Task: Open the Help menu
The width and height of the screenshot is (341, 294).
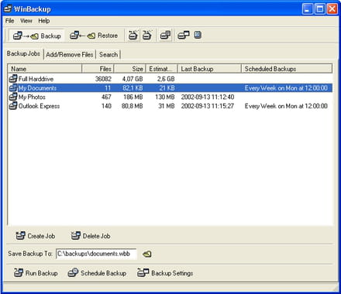Action: pyautogui.click(x=44, y=21)
